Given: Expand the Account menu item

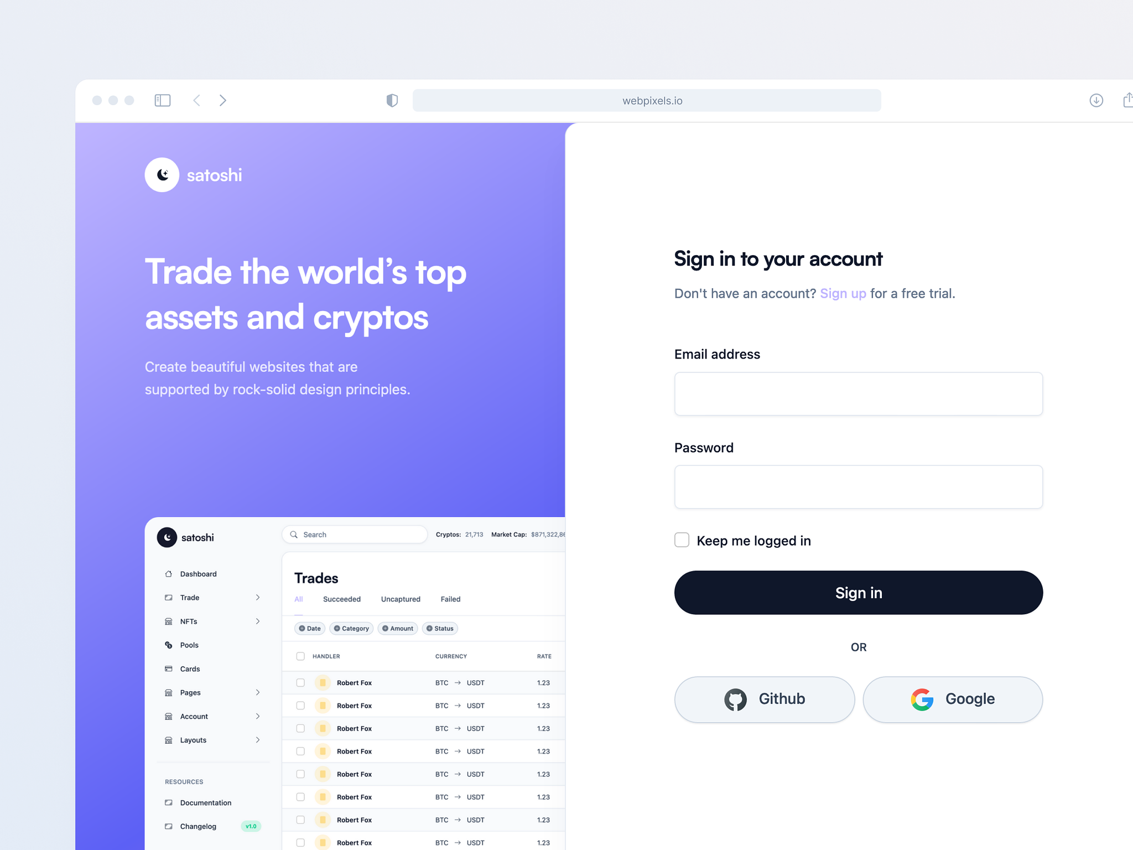Looking at the screenshot, I should (x=257, y=715).
